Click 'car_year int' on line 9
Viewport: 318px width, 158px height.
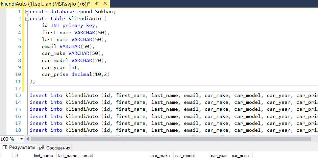pyautogui.click(x=60, y=67)
